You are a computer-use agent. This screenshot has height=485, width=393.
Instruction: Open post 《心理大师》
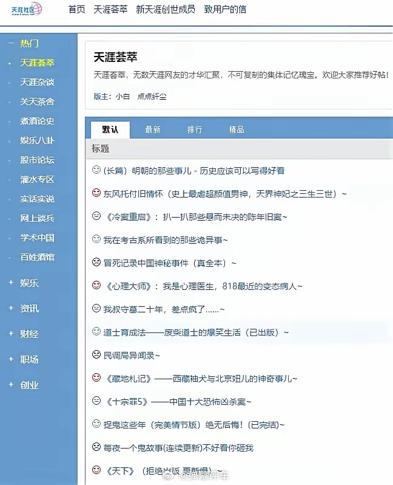tap(203, 286)
